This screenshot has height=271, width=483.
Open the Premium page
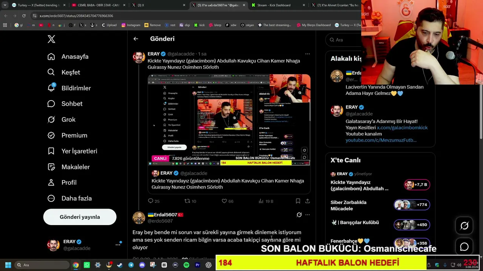click(67, 135)
